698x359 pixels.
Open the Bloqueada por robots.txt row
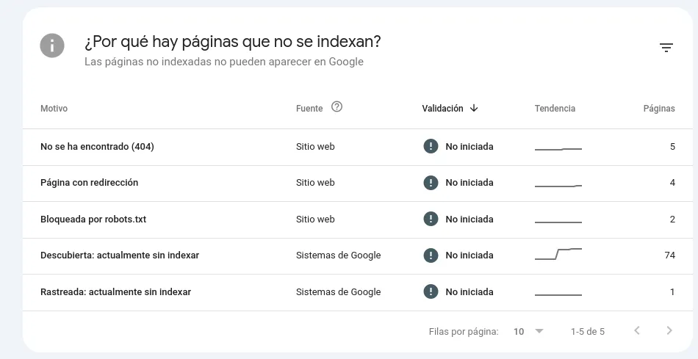(358, 220)
